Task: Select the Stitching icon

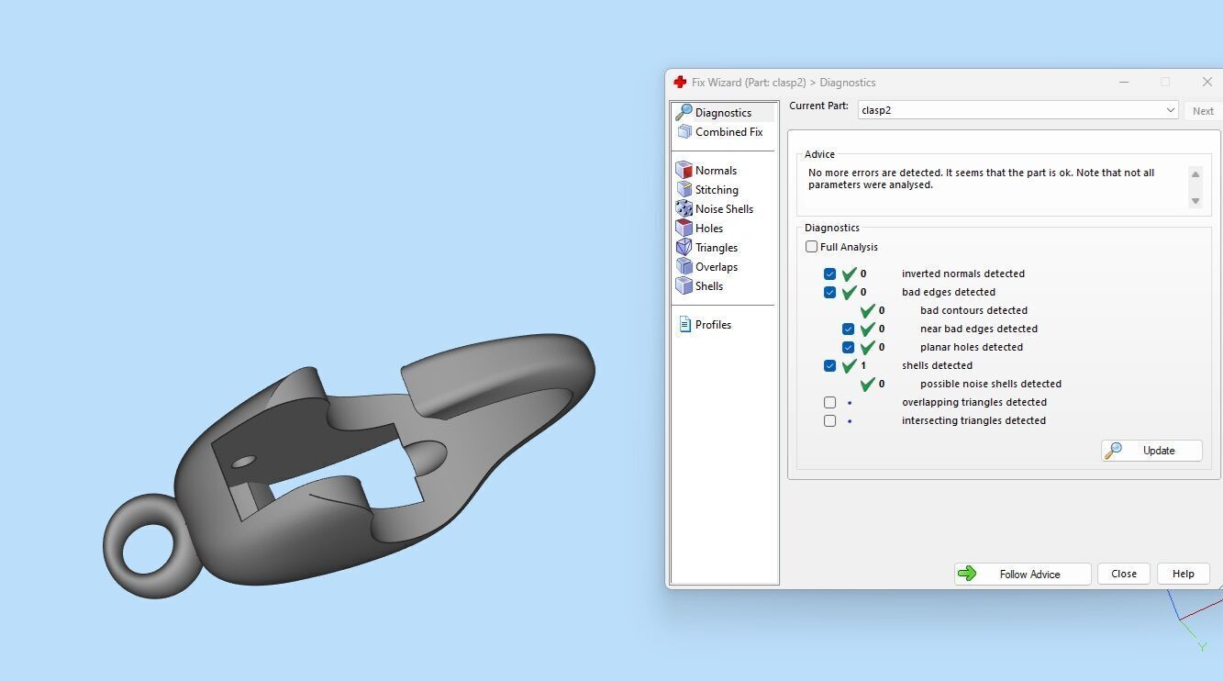Action: coord(684,190)
